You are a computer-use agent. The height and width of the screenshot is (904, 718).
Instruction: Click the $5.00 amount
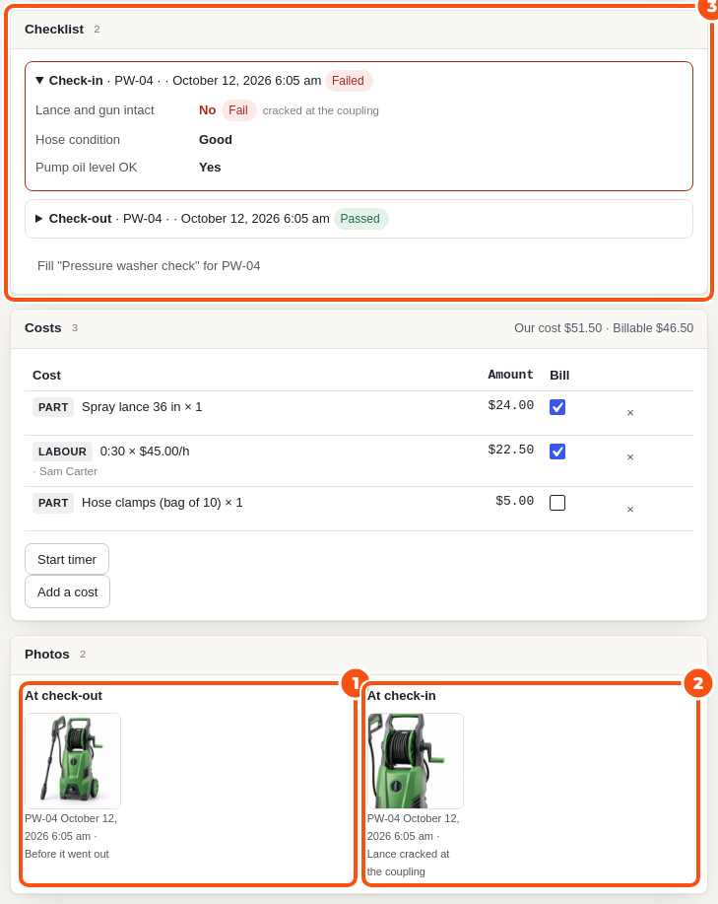tap(515, 501)
